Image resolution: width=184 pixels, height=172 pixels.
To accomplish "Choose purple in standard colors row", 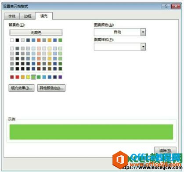I will (60, 77).
